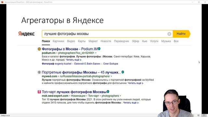This screenshot has width=208, height=117.
Task: Click the slide counter in the status bar
Action: click(5, 116)
